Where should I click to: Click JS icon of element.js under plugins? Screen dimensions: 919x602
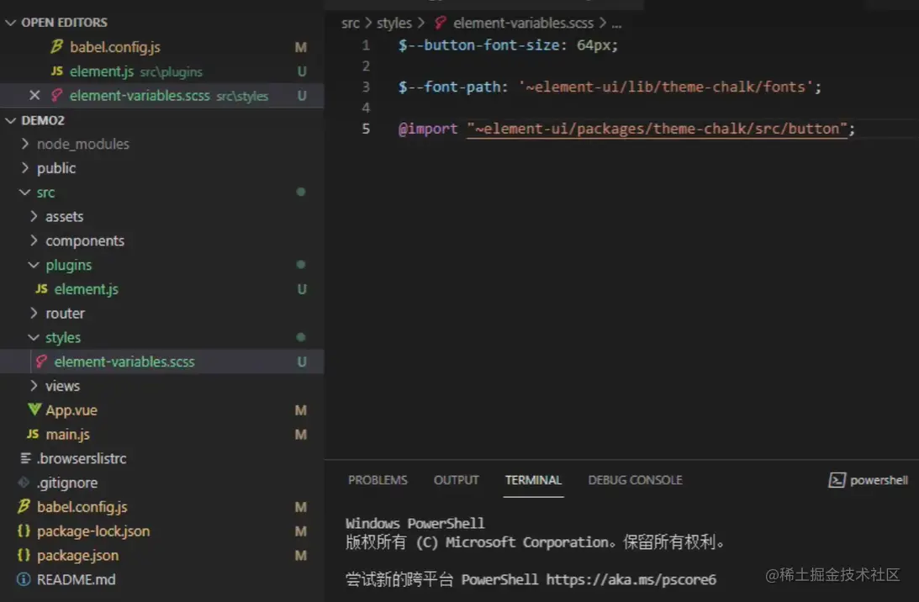[x=41, y=288]
